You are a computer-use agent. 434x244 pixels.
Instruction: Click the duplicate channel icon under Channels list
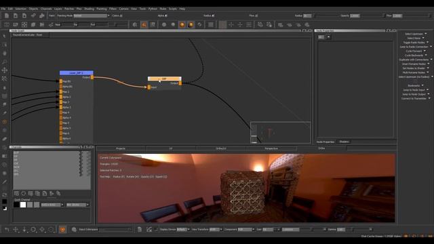point(37,193)
